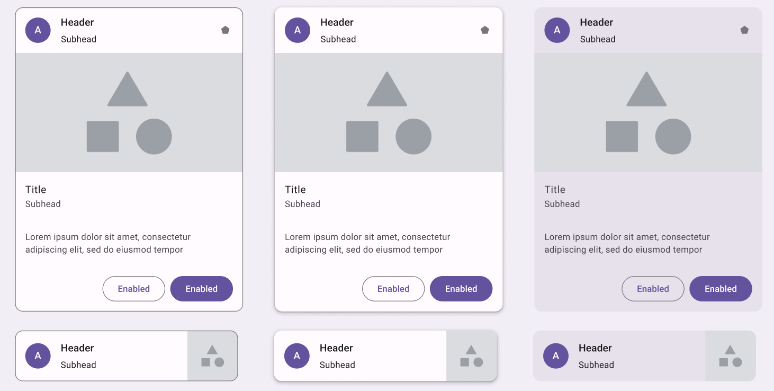Click pentagon icon in outlined card header
This screenshot has width=774, height=391.
click(226, 30)
